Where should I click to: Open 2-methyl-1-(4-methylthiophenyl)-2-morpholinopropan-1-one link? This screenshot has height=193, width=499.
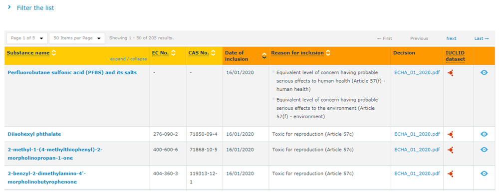click(x=55, y=154)
